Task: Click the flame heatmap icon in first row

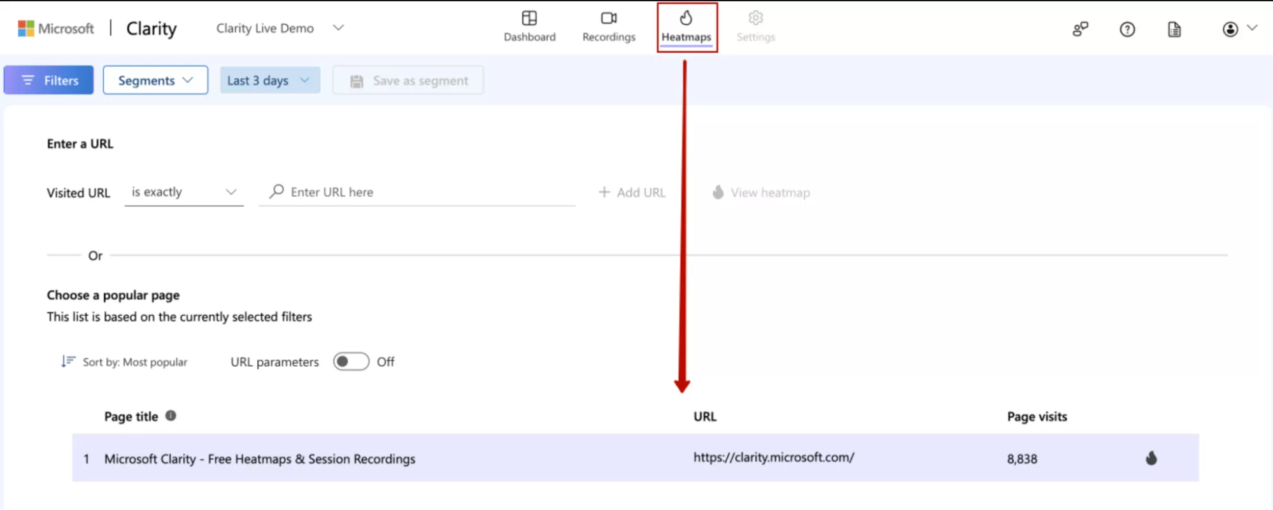Action: pos(1151,458)
